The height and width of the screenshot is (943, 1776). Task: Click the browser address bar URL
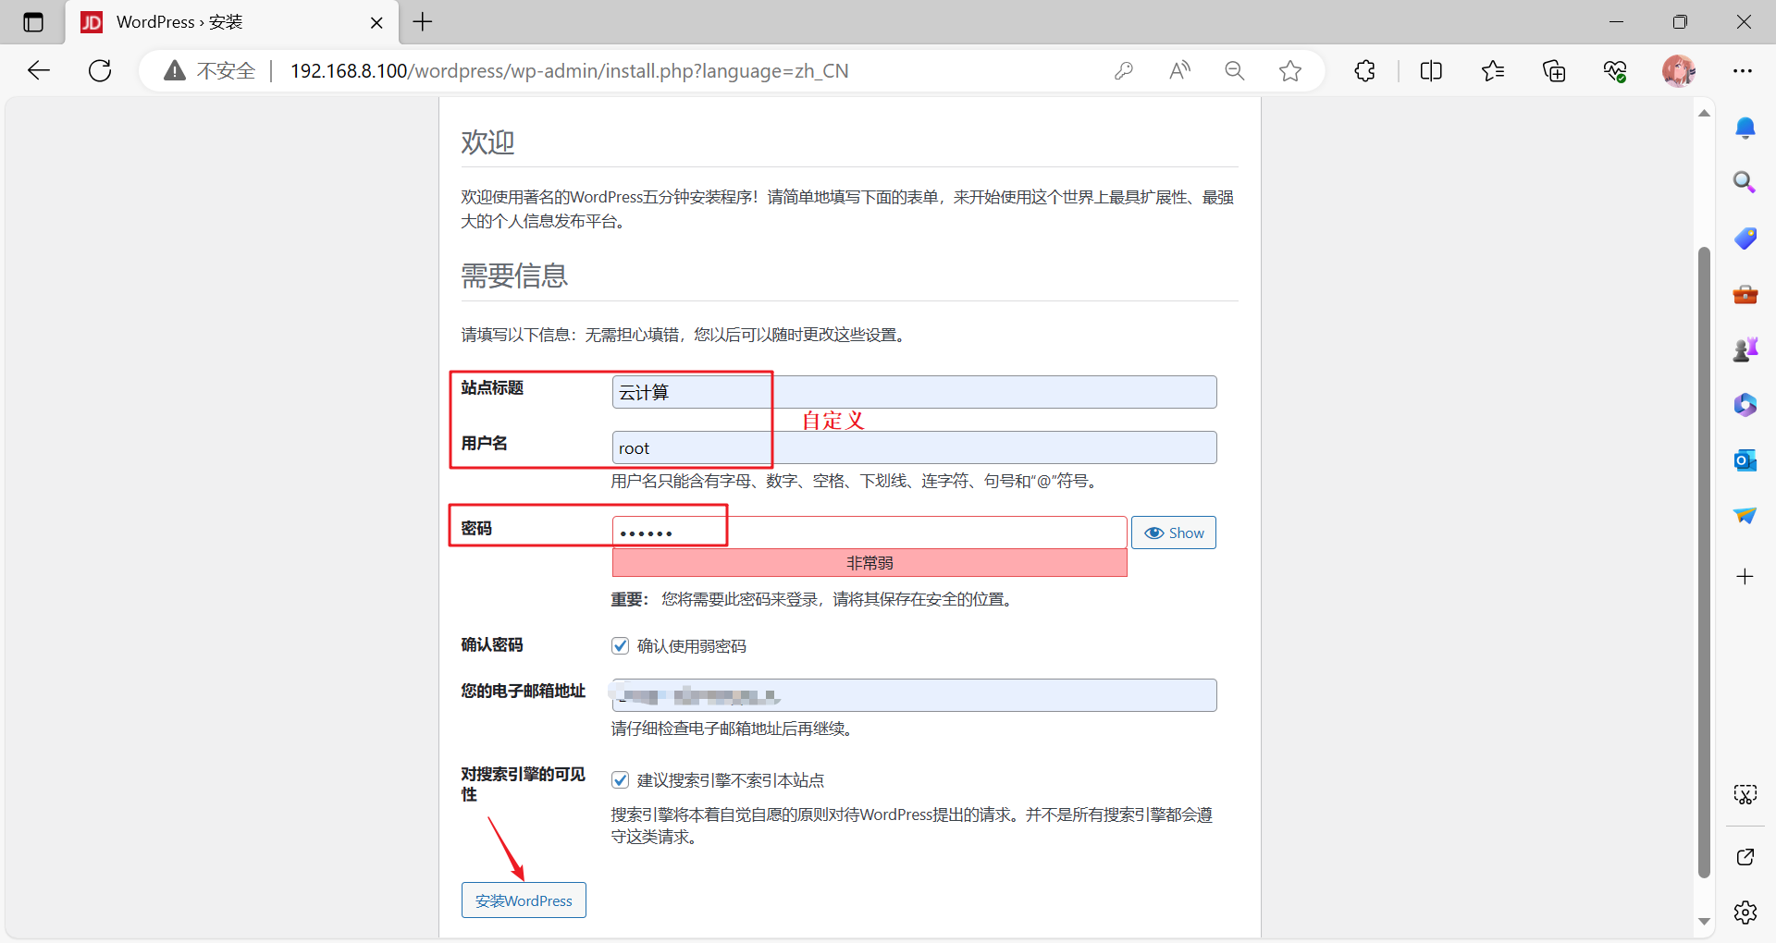(x=569, y=71)
